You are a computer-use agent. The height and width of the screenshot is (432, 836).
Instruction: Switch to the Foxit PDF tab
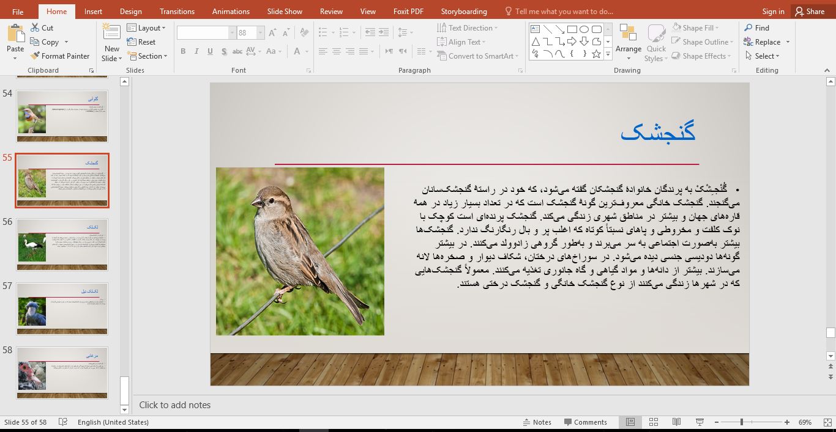point(408,11)
